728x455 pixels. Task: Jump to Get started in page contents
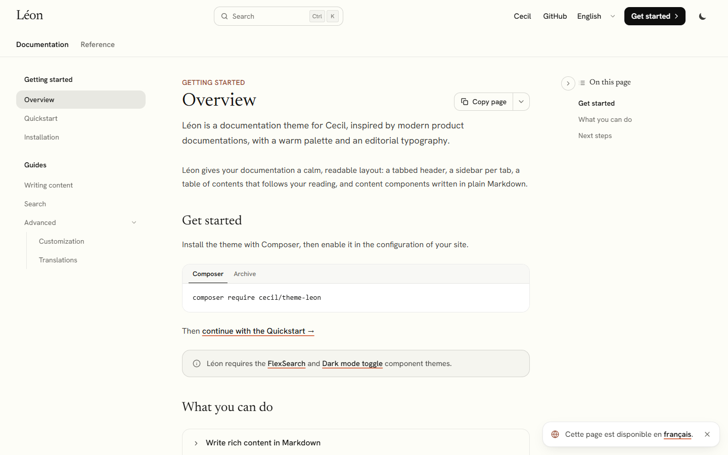[x=597, y=103]
